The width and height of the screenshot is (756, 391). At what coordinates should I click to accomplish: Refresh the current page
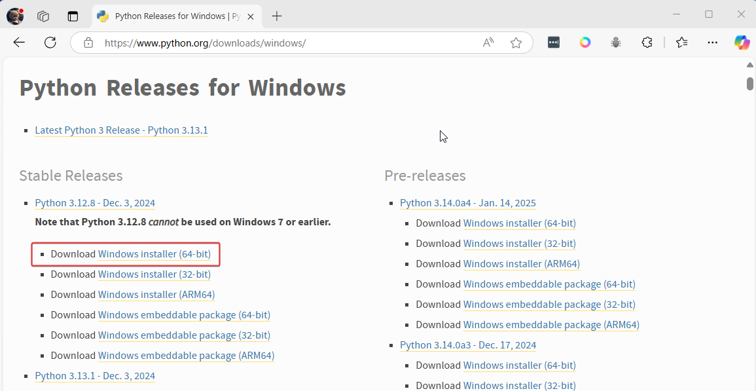(x=50, y=43)
